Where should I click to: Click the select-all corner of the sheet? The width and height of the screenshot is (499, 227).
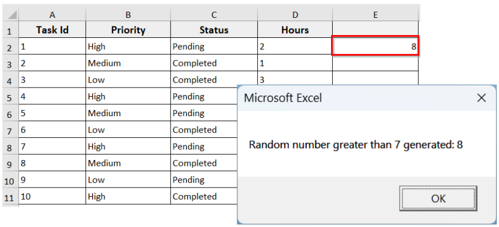tap(9, 15)
